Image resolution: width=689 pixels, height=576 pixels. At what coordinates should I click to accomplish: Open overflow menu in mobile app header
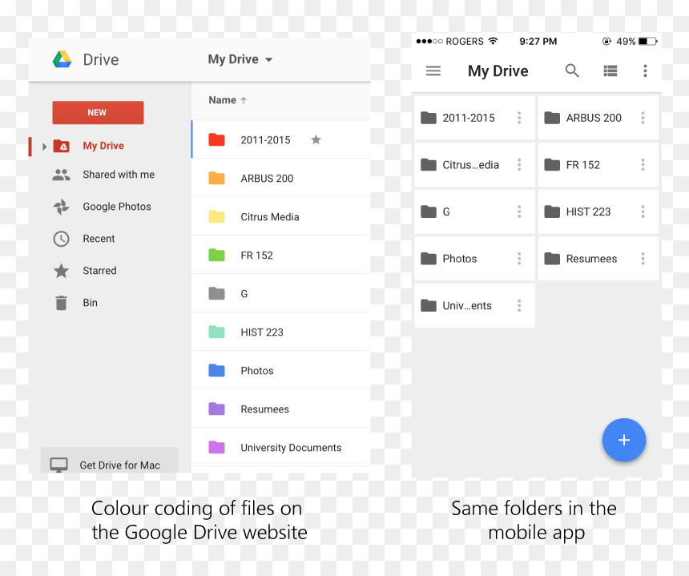645,70
